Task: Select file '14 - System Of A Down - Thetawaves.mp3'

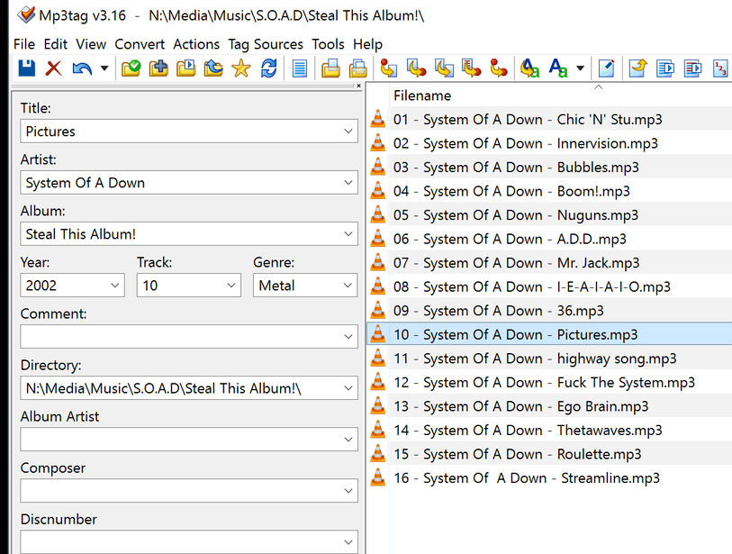Action: (x=528, y=431)
